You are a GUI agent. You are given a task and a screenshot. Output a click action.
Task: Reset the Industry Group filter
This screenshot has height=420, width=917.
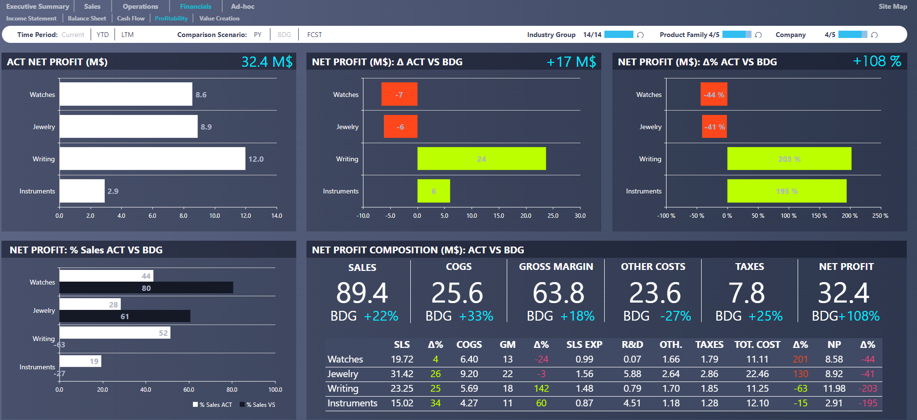[x=640, y=35]
